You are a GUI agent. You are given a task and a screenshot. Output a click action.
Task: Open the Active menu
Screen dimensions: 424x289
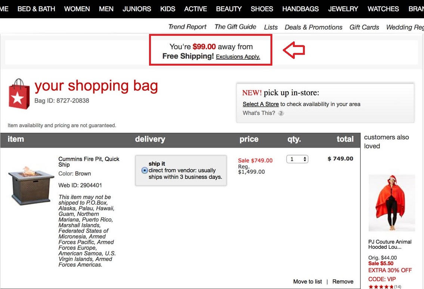coord(195,9)
